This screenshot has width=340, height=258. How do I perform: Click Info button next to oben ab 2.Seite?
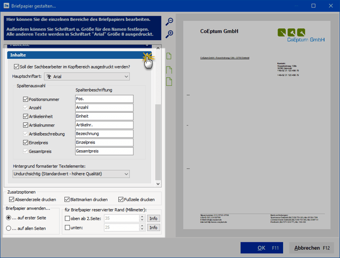pyautogui.click(x=153, y=218)
